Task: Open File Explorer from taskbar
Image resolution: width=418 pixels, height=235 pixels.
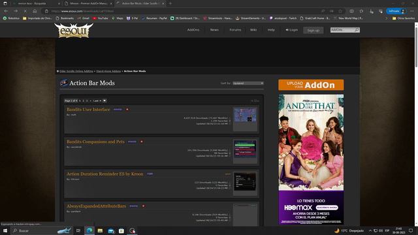Action: (100, 230)
